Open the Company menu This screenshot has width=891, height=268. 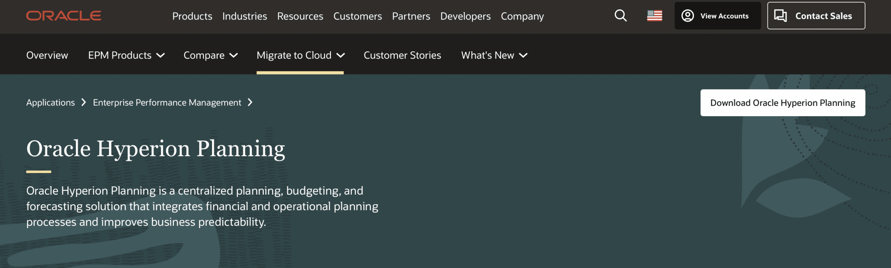click(522, 16)
